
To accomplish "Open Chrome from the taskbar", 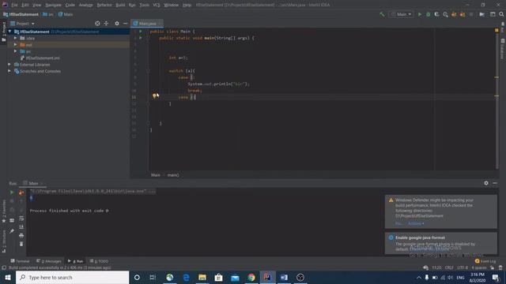I will tap(251, 277).
